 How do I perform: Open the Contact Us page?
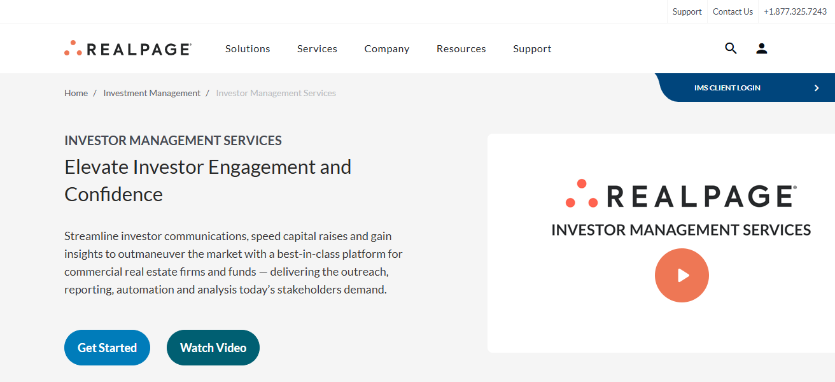click(x=733, y=11)
